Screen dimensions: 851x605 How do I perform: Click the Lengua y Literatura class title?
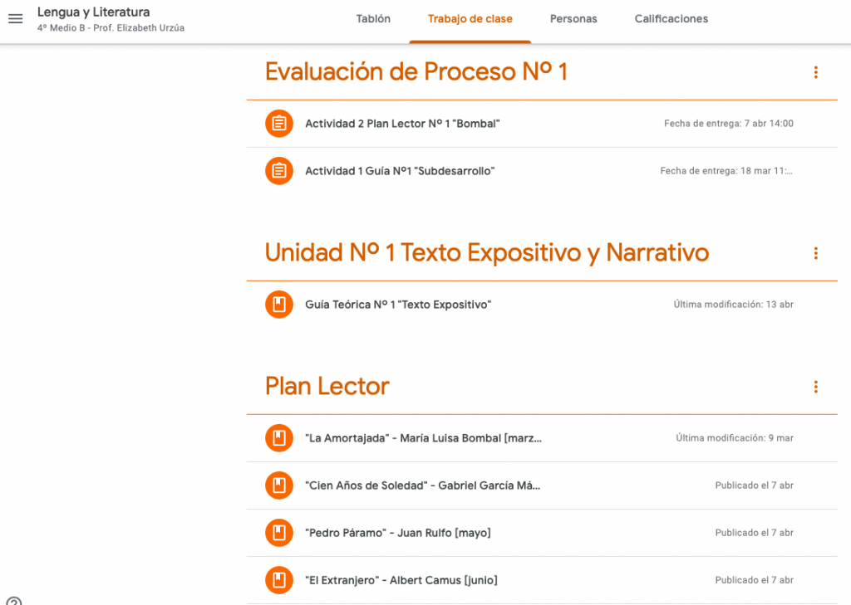(93, 12)
